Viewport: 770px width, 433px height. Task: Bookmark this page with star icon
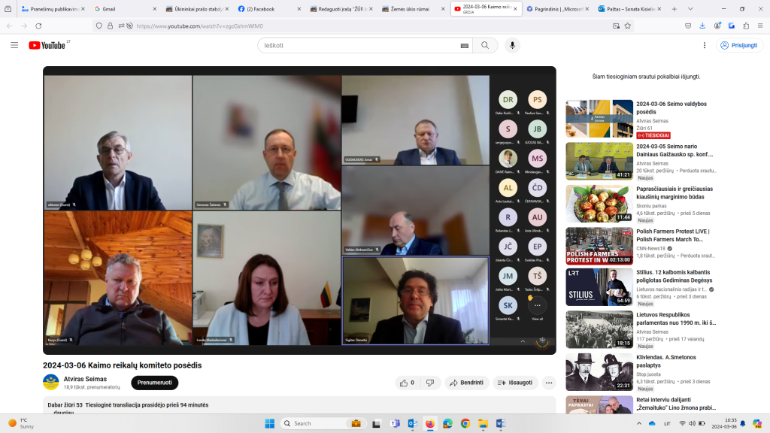pyautogui.click(x=628, y=26)
